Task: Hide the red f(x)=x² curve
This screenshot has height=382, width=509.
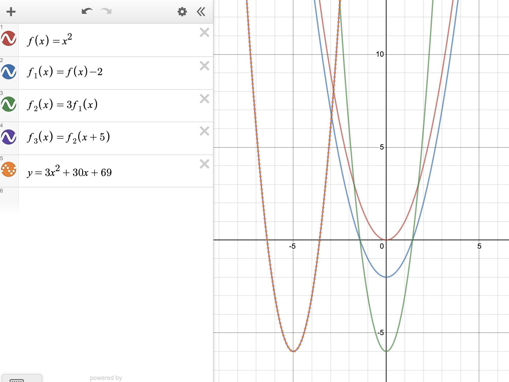Action: pos(9,39)
